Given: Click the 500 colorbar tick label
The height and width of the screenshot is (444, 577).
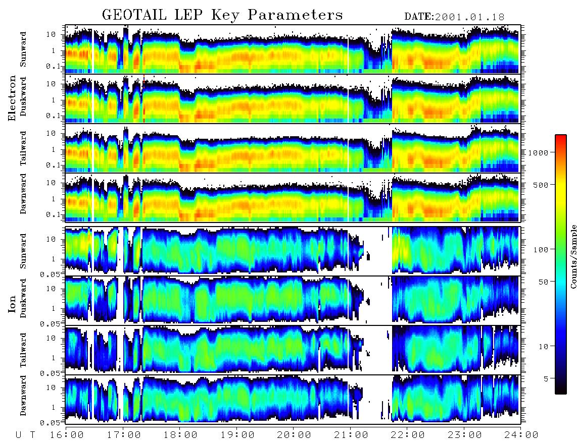Looking at the screenshot, I should point(541,185).
